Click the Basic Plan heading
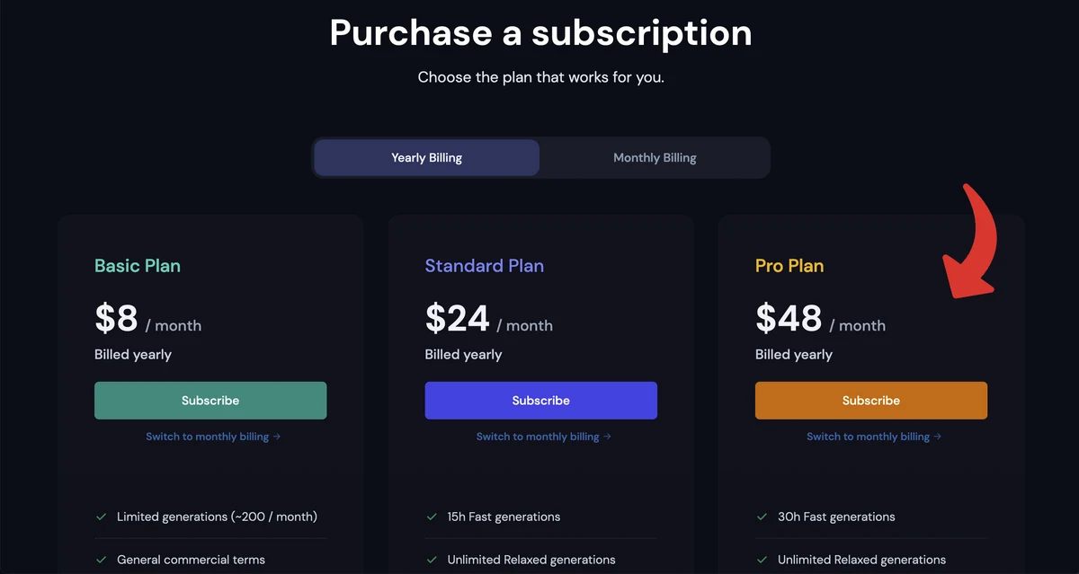This screenshot has height=574, width=1079. click(138, 266)
